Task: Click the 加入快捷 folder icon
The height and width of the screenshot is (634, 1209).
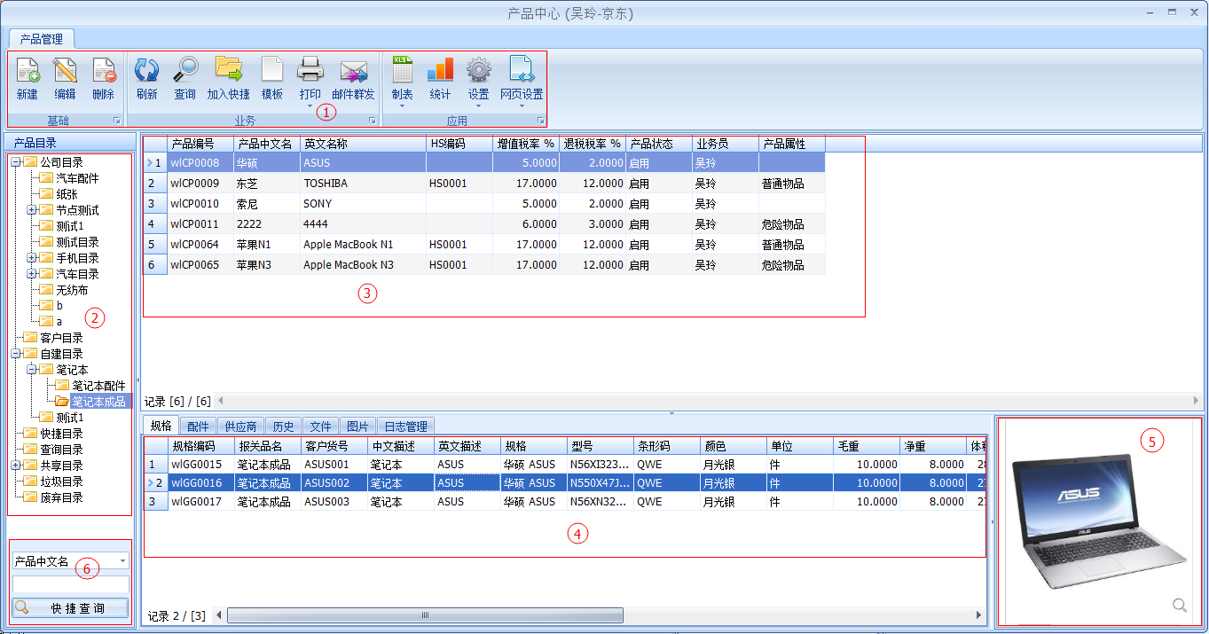Action: coord(229,70)
